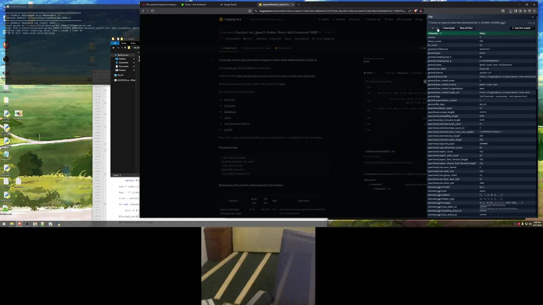The image size is (543, 305).
Task: Select the DVD Drive in File Explorer
Action: [x=125, y=80]
